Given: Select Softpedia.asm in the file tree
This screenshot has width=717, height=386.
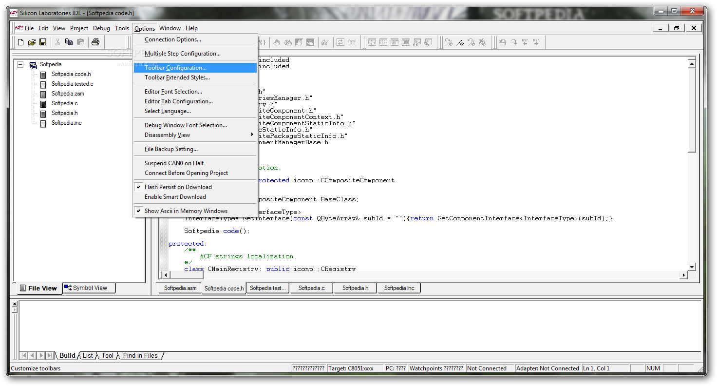Looking at the screenshot, I should coord(68,94).
